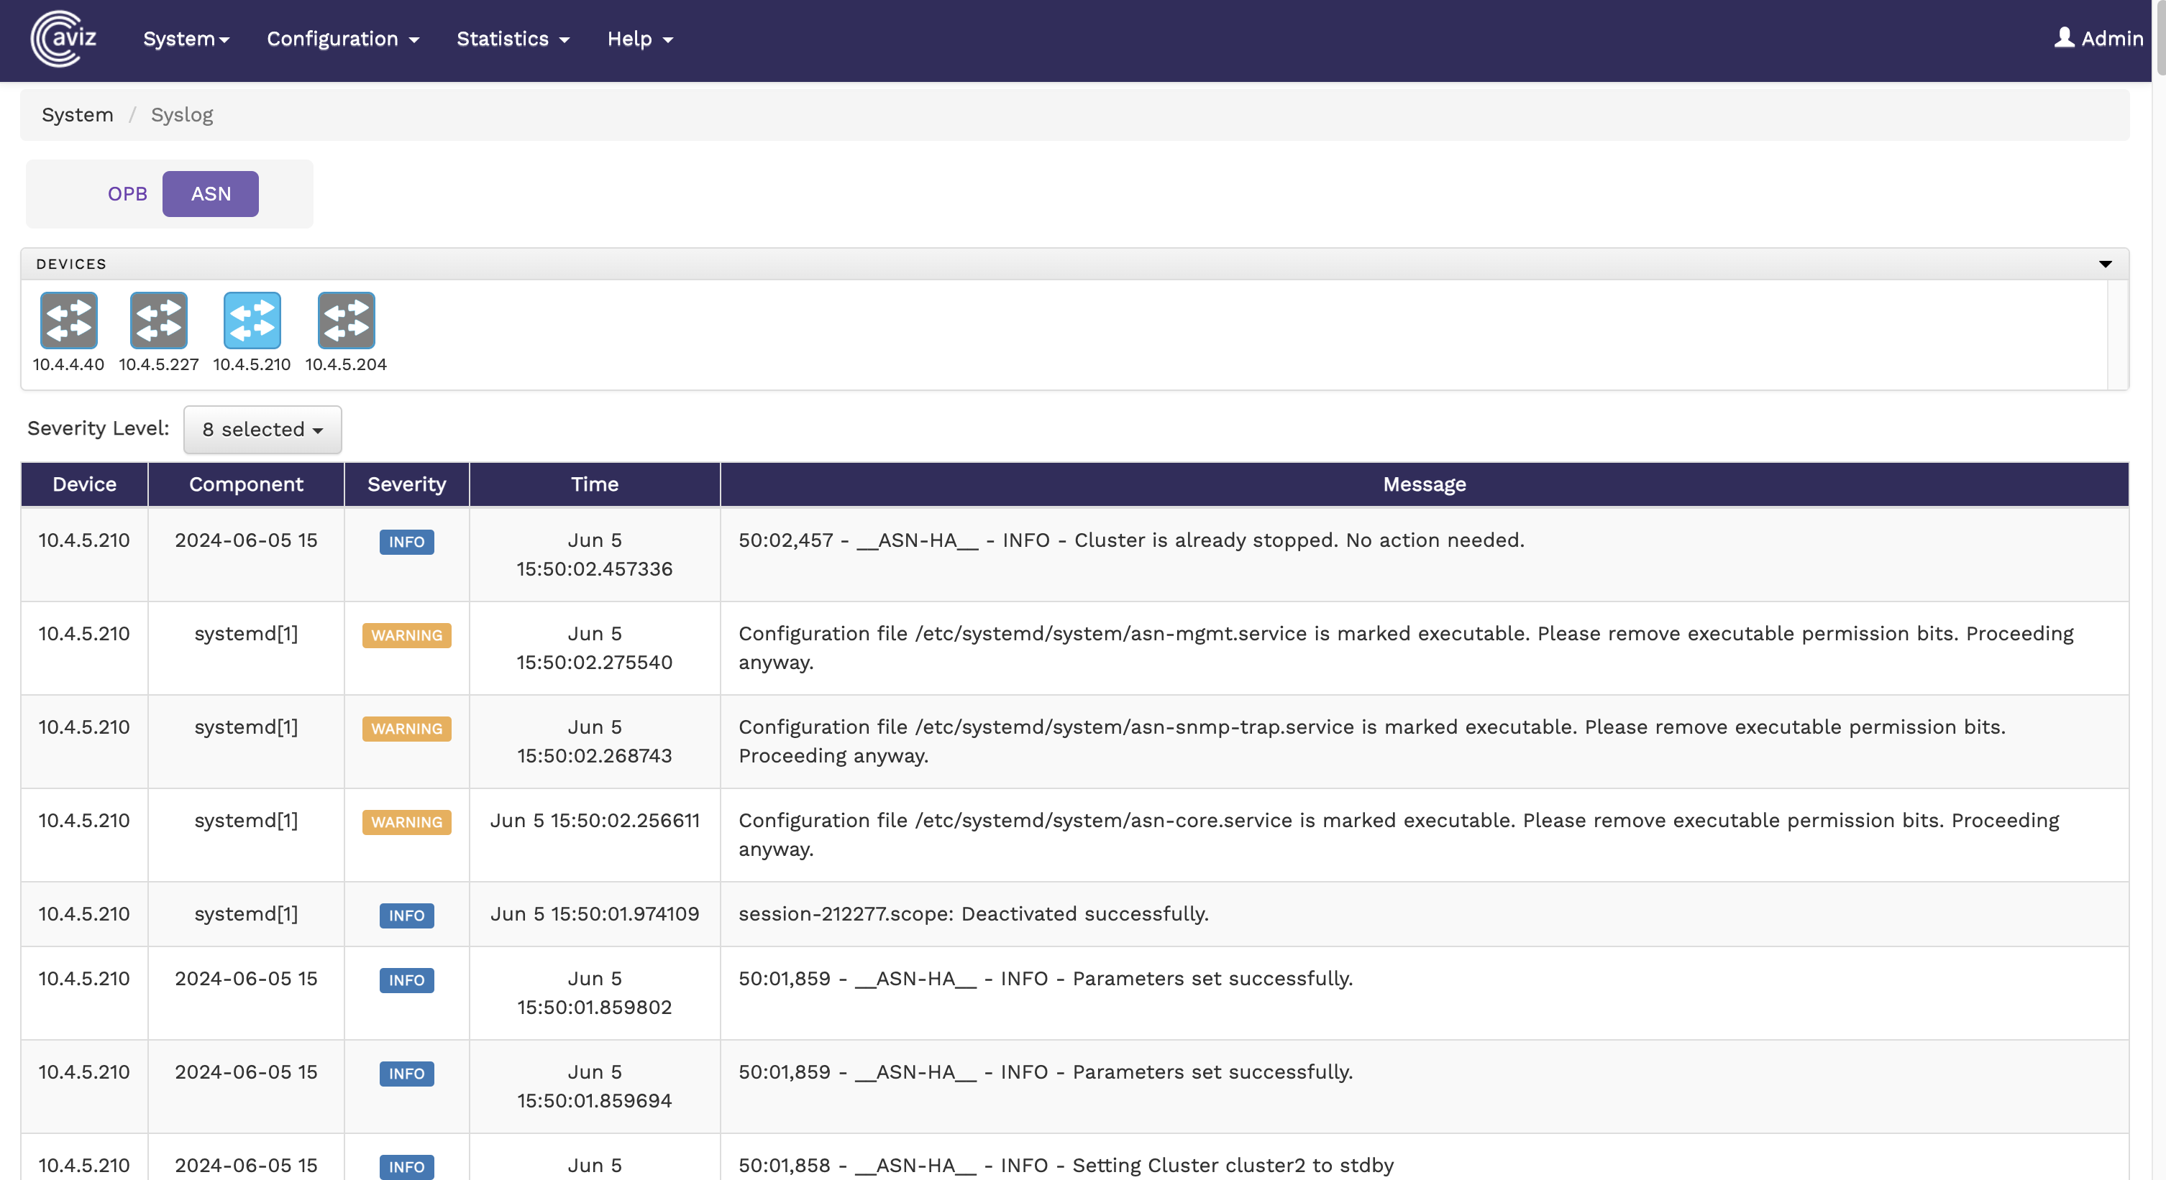Click the highlighted 10.4.5.210 device icon
This screenshot has height=1180, width=2166.
(252, 321)
